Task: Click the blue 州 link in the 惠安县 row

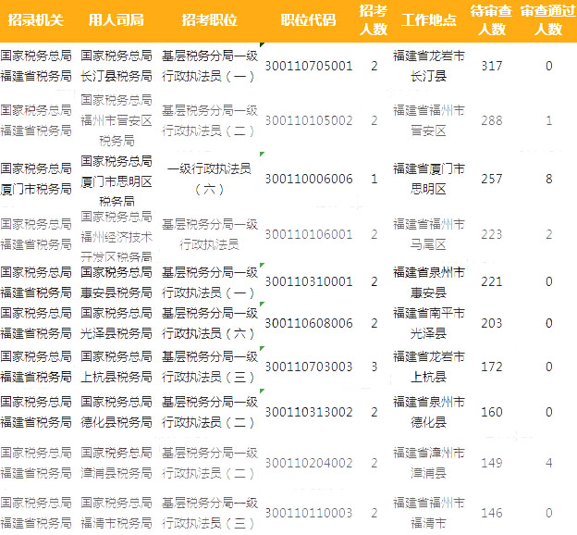Action: click(x=448, y=272)
